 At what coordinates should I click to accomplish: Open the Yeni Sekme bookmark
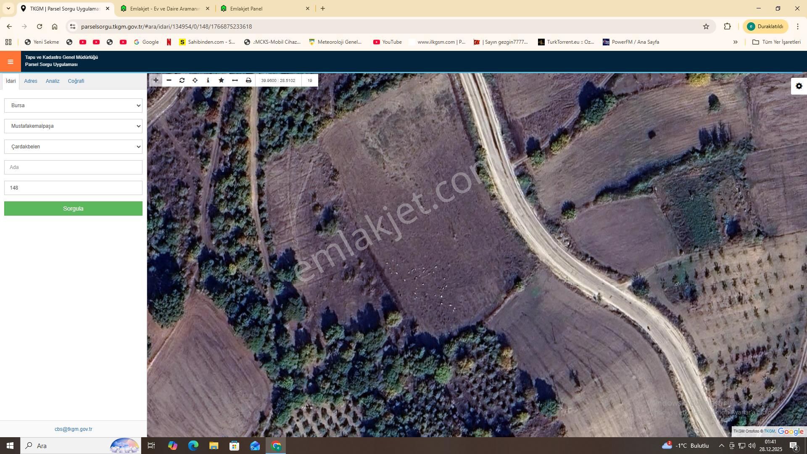tap(42, 42)
